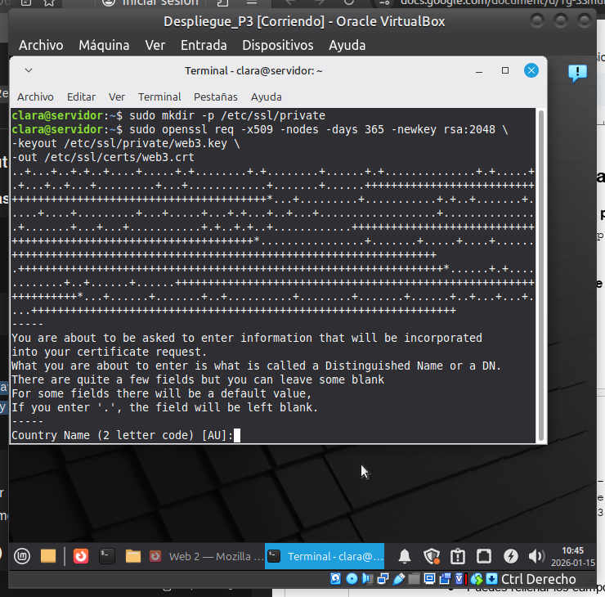Open the notifications bell icon

click(x=405, y=557)
